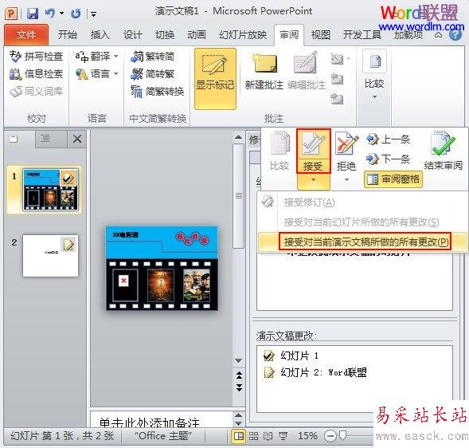Viewport: 469px width, 448px height.
Task: Open the 设计 ribbon tab
Action: coord(132,35)
